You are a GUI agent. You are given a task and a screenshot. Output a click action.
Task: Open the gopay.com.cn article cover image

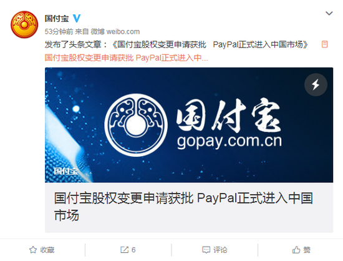pos(189,125)
